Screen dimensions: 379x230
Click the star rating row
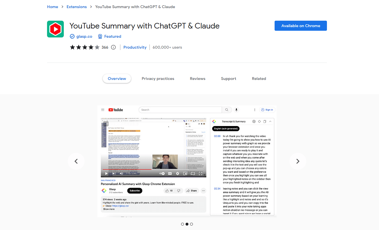(85, 47)
